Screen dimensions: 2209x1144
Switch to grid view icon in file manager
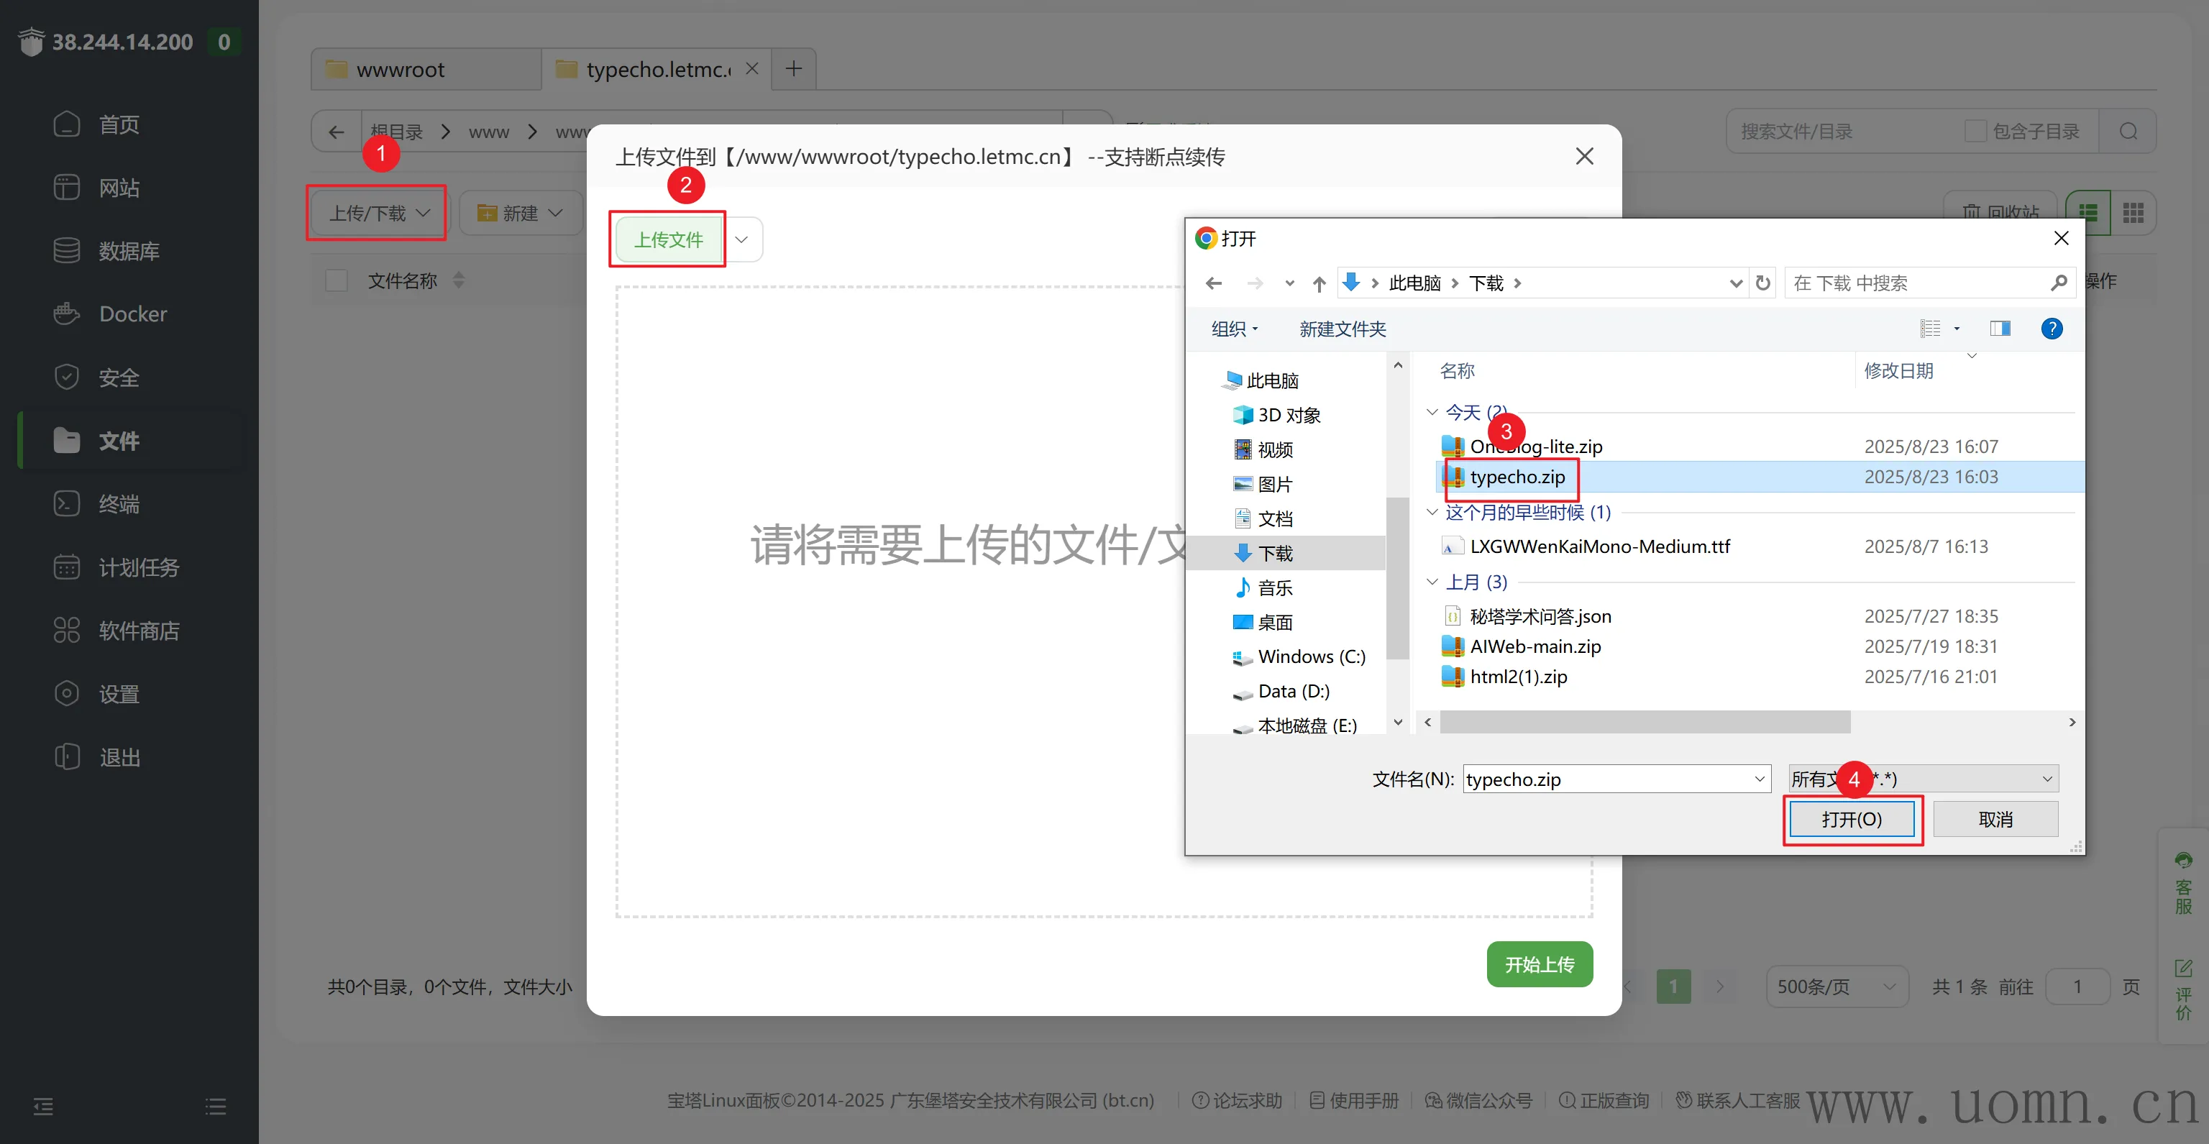(2133, 213)
